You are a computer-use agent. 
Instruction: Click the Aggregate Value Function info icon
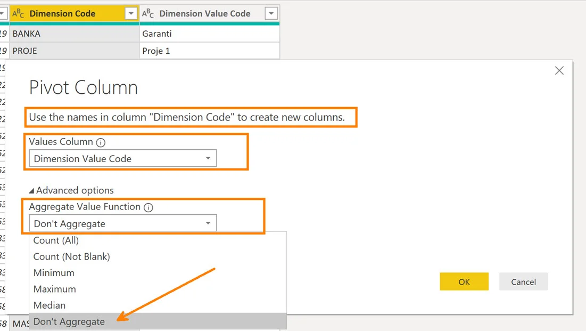point(148,207)
